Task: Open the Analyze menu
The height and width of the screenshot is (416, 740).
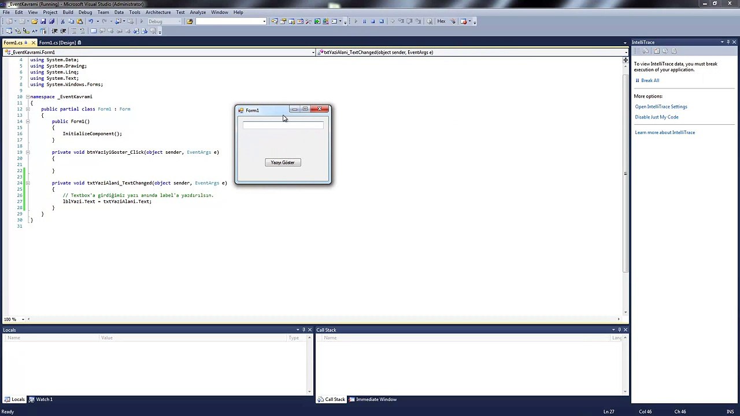Action: 198,12
